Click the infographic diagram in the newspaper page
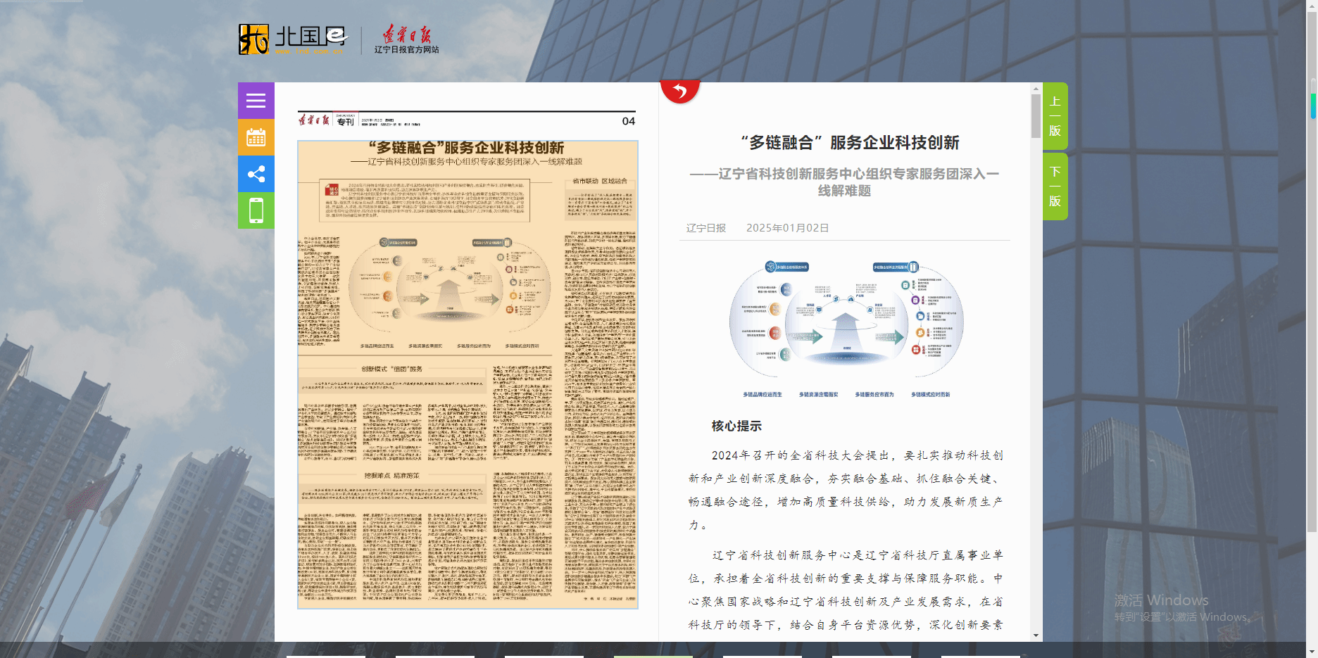 [449, 290]
